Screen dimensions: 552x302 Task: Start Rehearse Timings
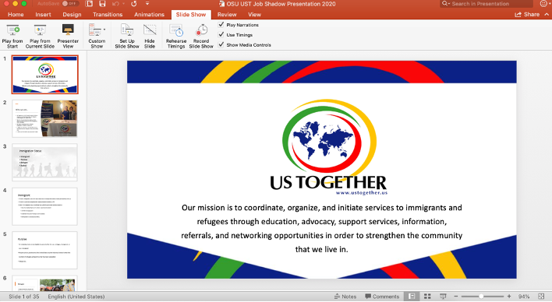176,37
